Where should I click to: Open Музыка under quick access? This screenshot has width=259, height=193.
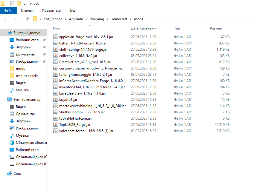click(22, 90)
